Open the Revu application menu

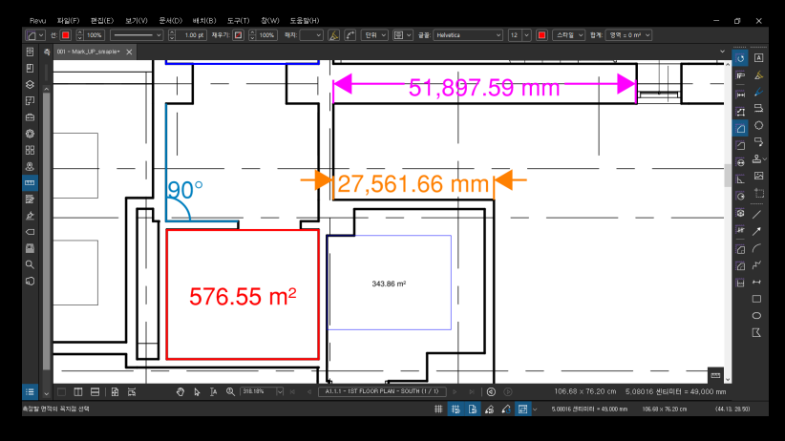click(37, 21)
